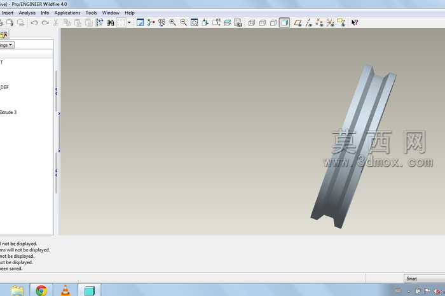Click the Paste icon in the toolbar

78,23
